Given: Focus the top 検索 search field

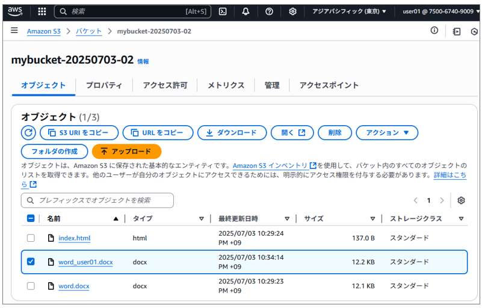Looking at the screenshot, I should click(x=132, y=11).
